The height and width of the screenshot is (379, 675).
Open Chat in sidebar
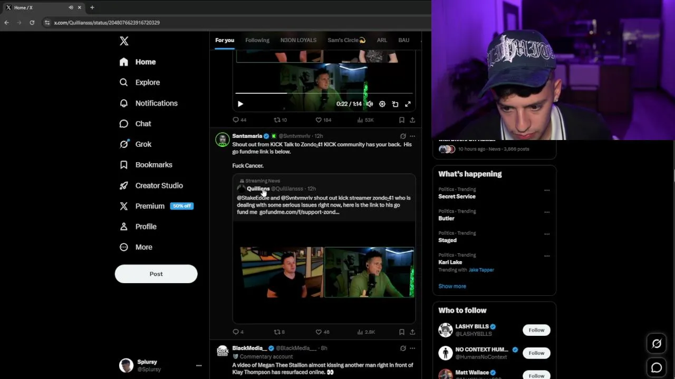tap(136, 124)
